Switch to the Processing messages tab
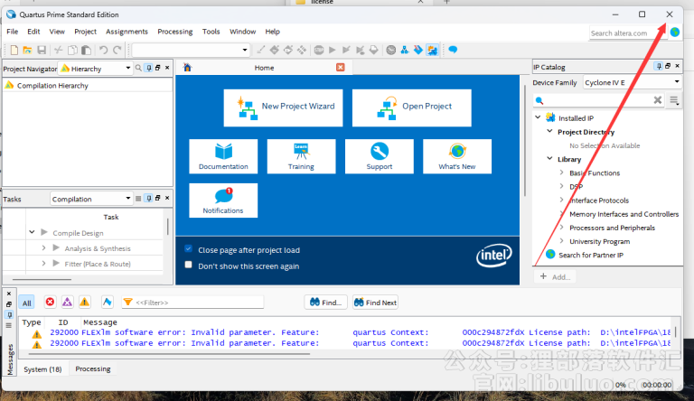The width and height of the screenshot is (694, 401). click(x=93, y=368)
